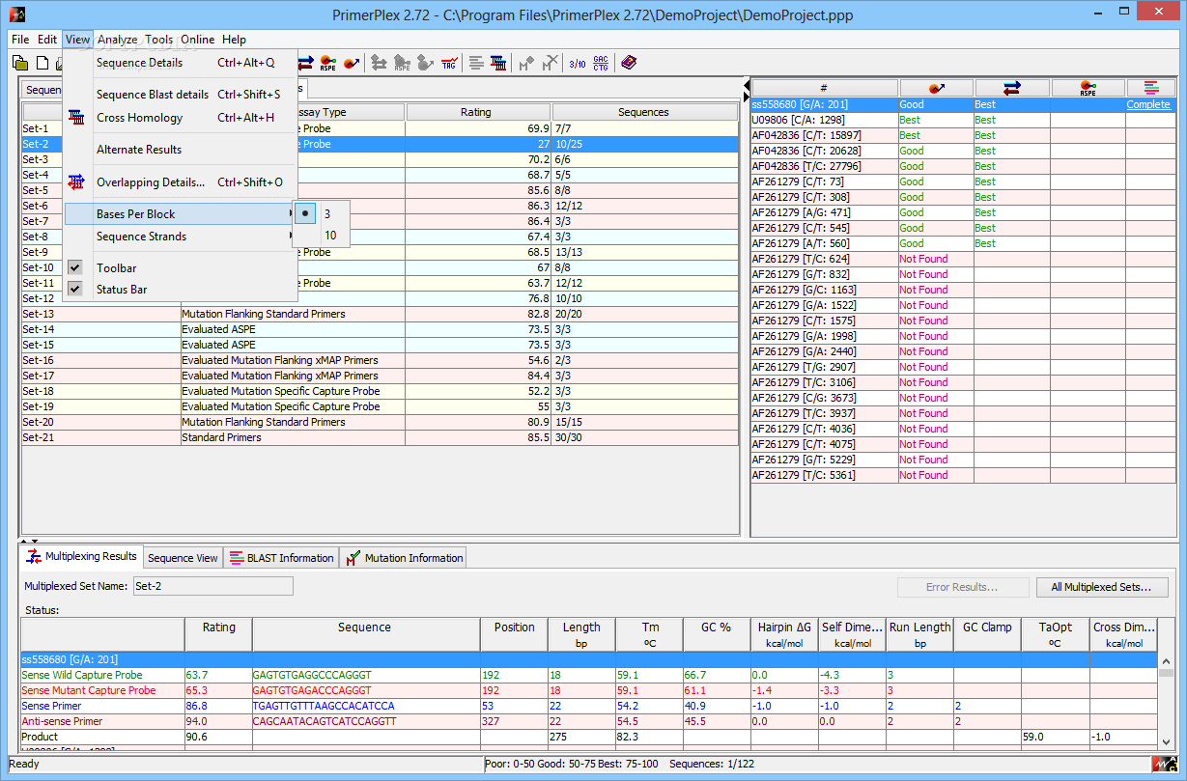Click the Complete link for ss558680
This screenshot has height=781, width=1187.
click(x=1148, y=104)
